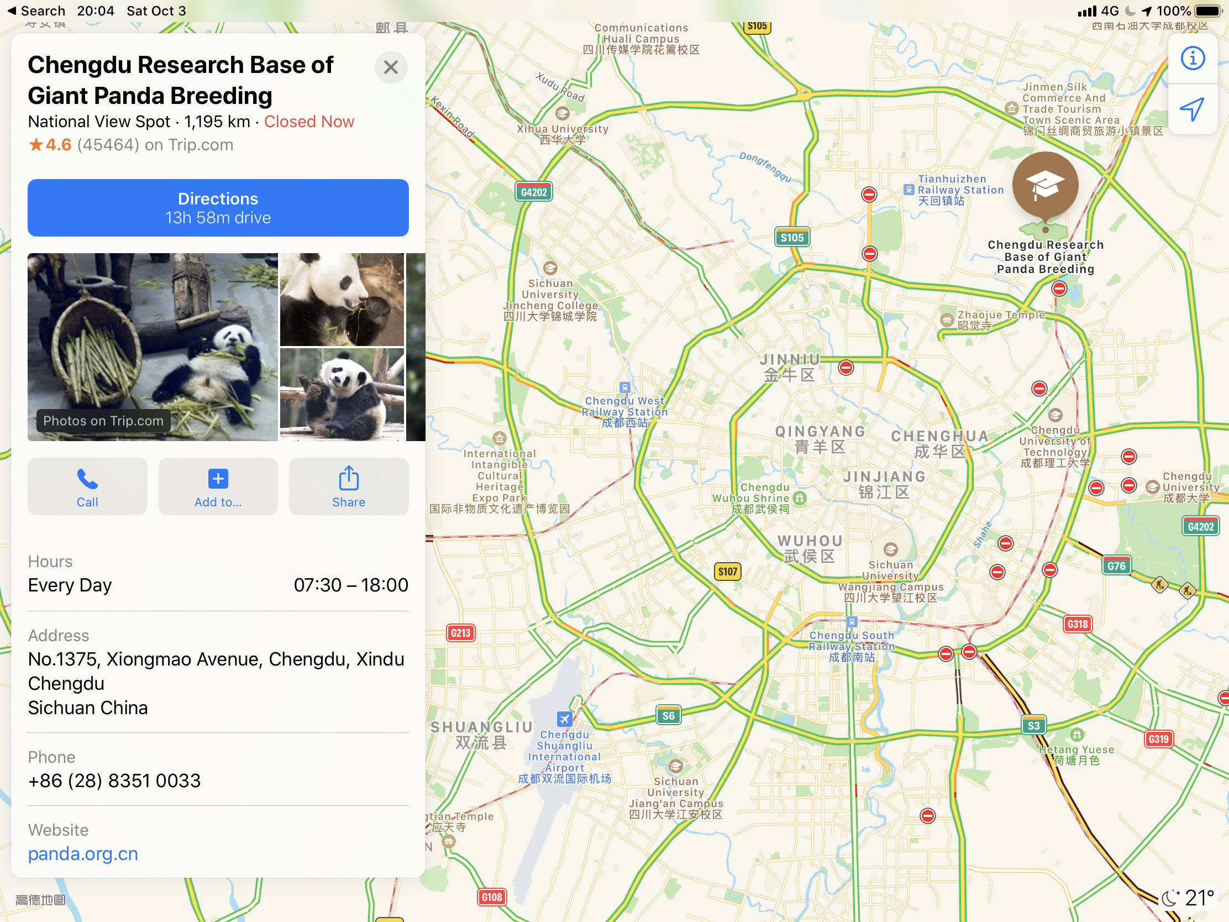Screen dimensions: 1229x922
Task: Start Directions 13h 58m drive
Action: click(x=218, y=207)
